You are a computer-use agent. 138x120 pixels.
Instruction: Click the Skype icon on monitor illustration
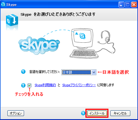tap(82, 36)
